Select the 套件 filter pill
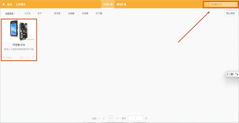The width and height of the screenshot is (239, 123). 40,13
